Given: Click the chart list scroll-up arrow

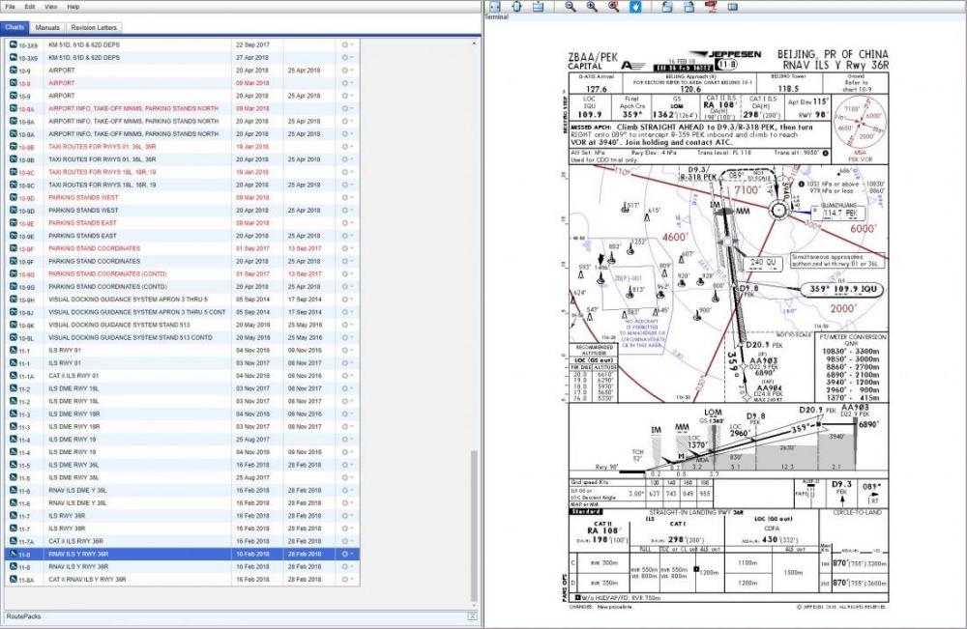Looking at the screenshot, I should pos(474,43).
